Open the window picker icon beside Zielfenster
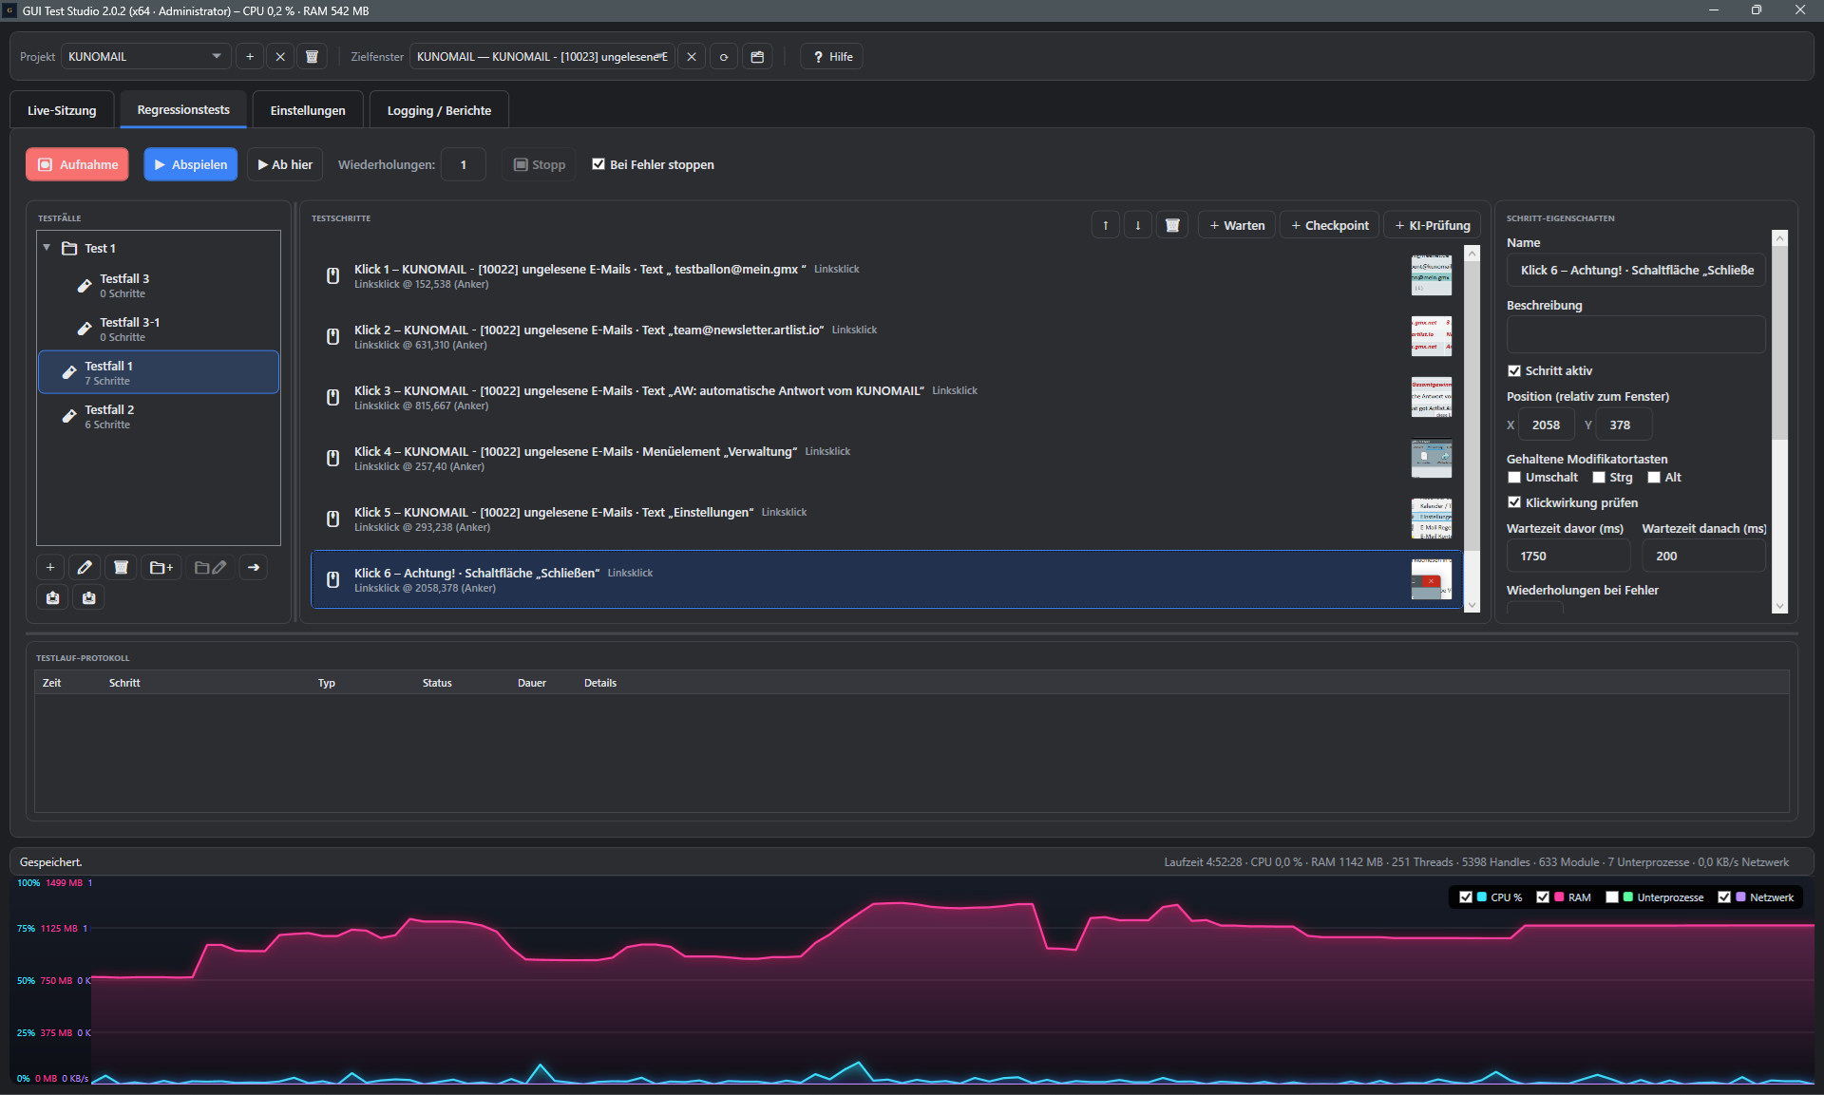Screen dimensions: 1824x1095 click(x=757, y=57)
